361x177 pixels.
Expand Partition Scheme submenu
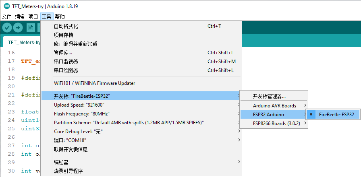(141, 123)
